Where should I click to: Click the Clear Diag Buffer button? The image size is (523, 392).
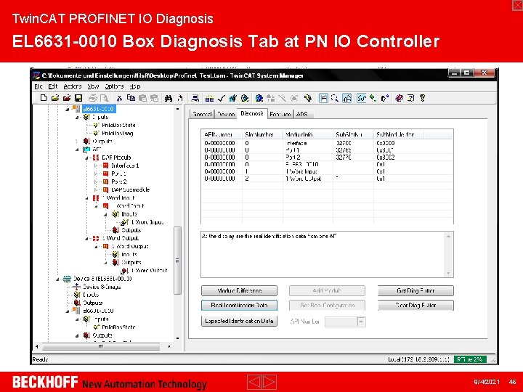(415, 306)
